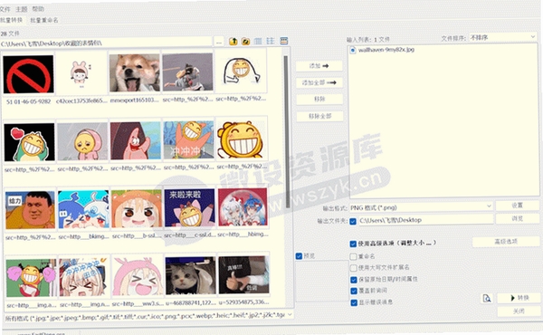Select the Shiba dog mmexport thumbnail
Screen dimensions: 543x335
[134, 72]
